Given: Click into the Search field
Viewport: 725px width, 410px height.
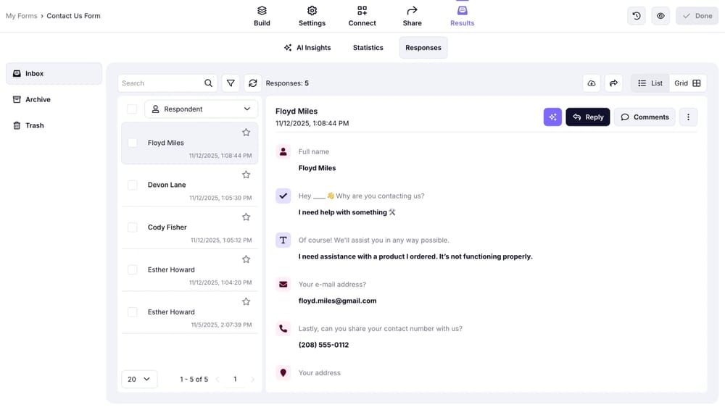Looking at the screenshot, I should (x=161, y=83).
